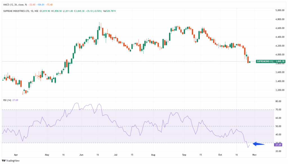Select the purple 27.69 RSI value tag
Viewport: 288px width, 164px height.
coord(278,145)
